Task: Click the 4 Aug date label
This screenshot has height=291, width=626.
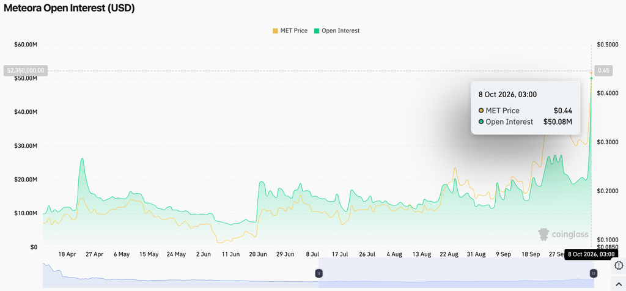Action: click(x=394, y=254)
